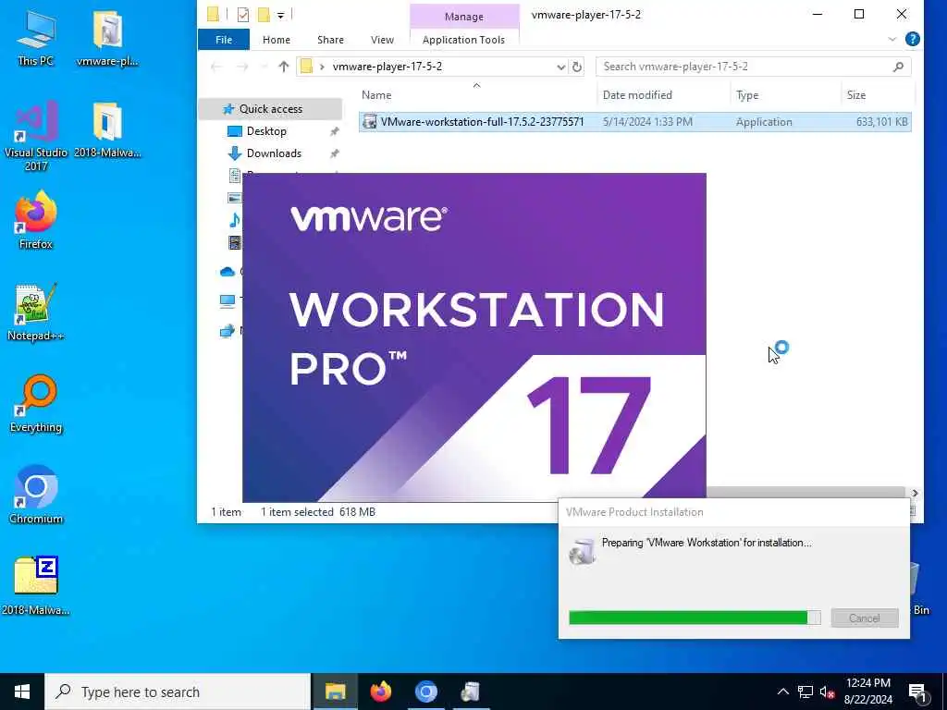Viewport: 947px width, 710px height.
Task: Launch Chromium desktop shortcut
Action: (x=36, y=496)
